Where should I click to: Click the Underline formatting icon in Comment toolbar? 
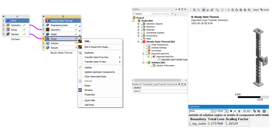(239, 111)
